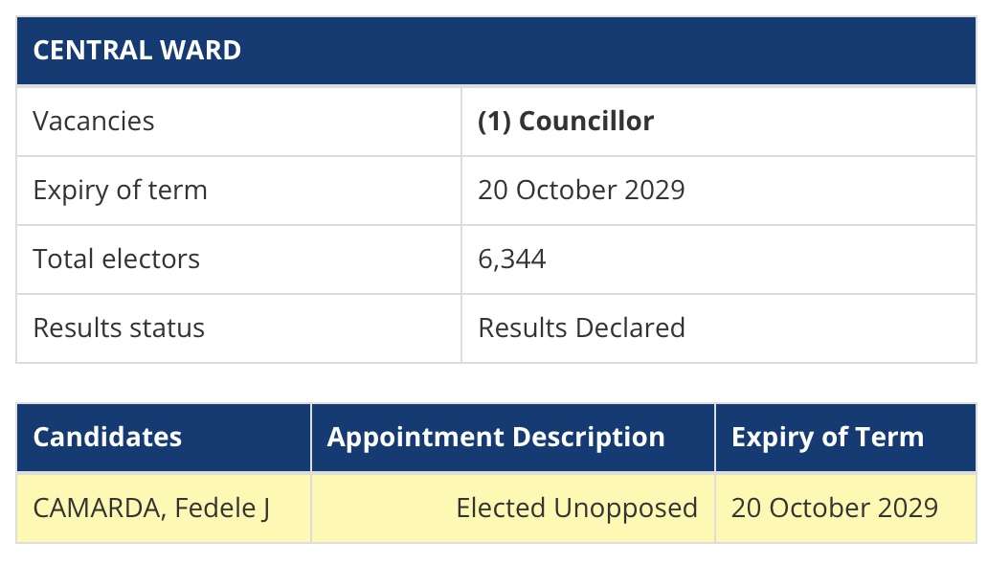Viewport: 988px width, 565px height.
Task: Select the Results status label
Action: tap(119, 328)
